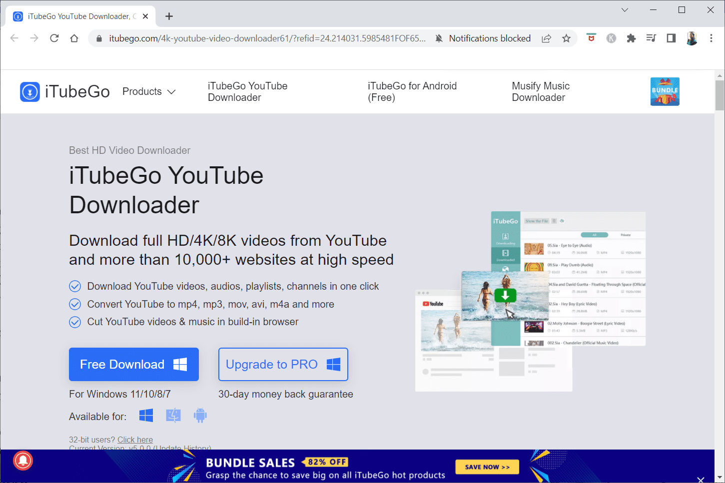Open Musify Music Downloader nav item
Image resolution: width=725 pixels, height=483 pixels.
[x=541, y=92]
